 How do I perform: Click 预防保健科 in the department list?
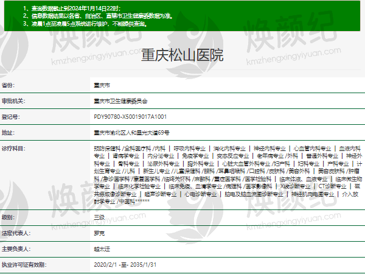[x=107, y=149]
